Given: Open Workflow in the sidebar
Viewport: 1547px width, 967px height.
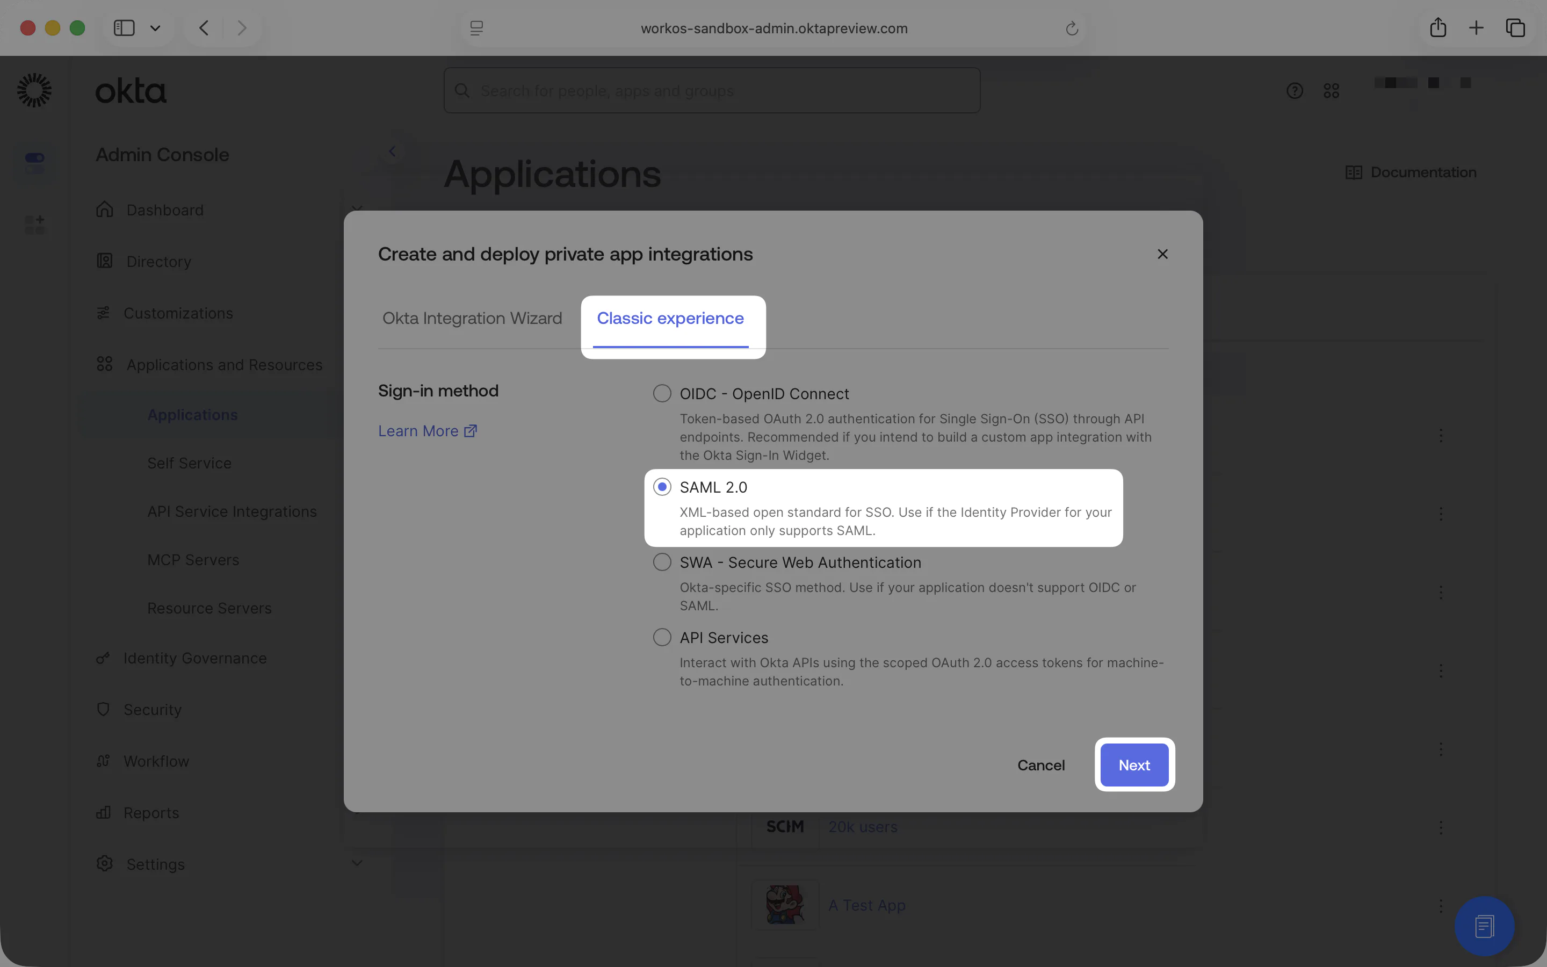Looking at the screenshot, I should point(156,761).
